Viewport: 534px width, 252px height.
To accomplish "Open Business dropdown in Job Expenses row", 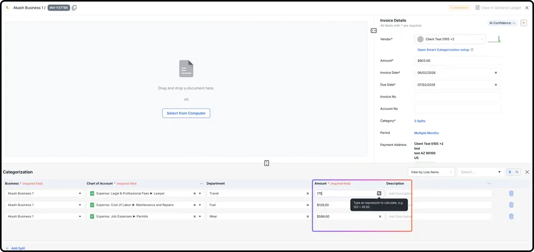I will click(45, 216).
